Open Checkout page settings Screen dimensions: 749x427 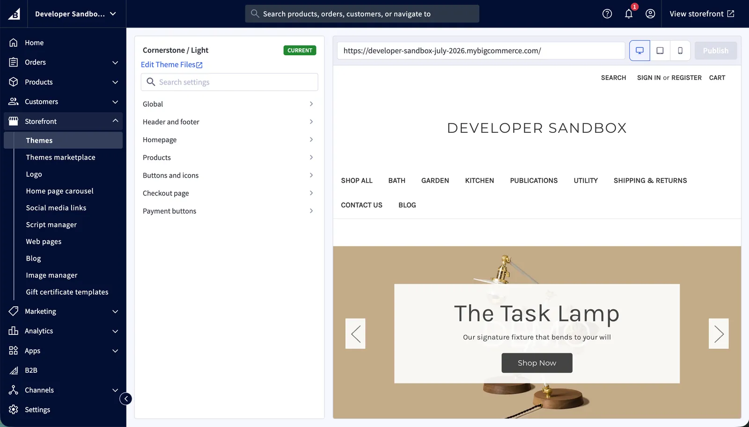click(x=229, y=193)
